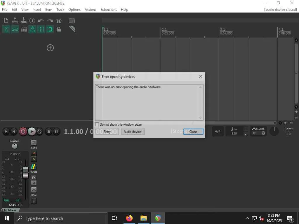
Task: Click the dotted-rectangle selection toolbar icon
Action: tap(72, 20)
